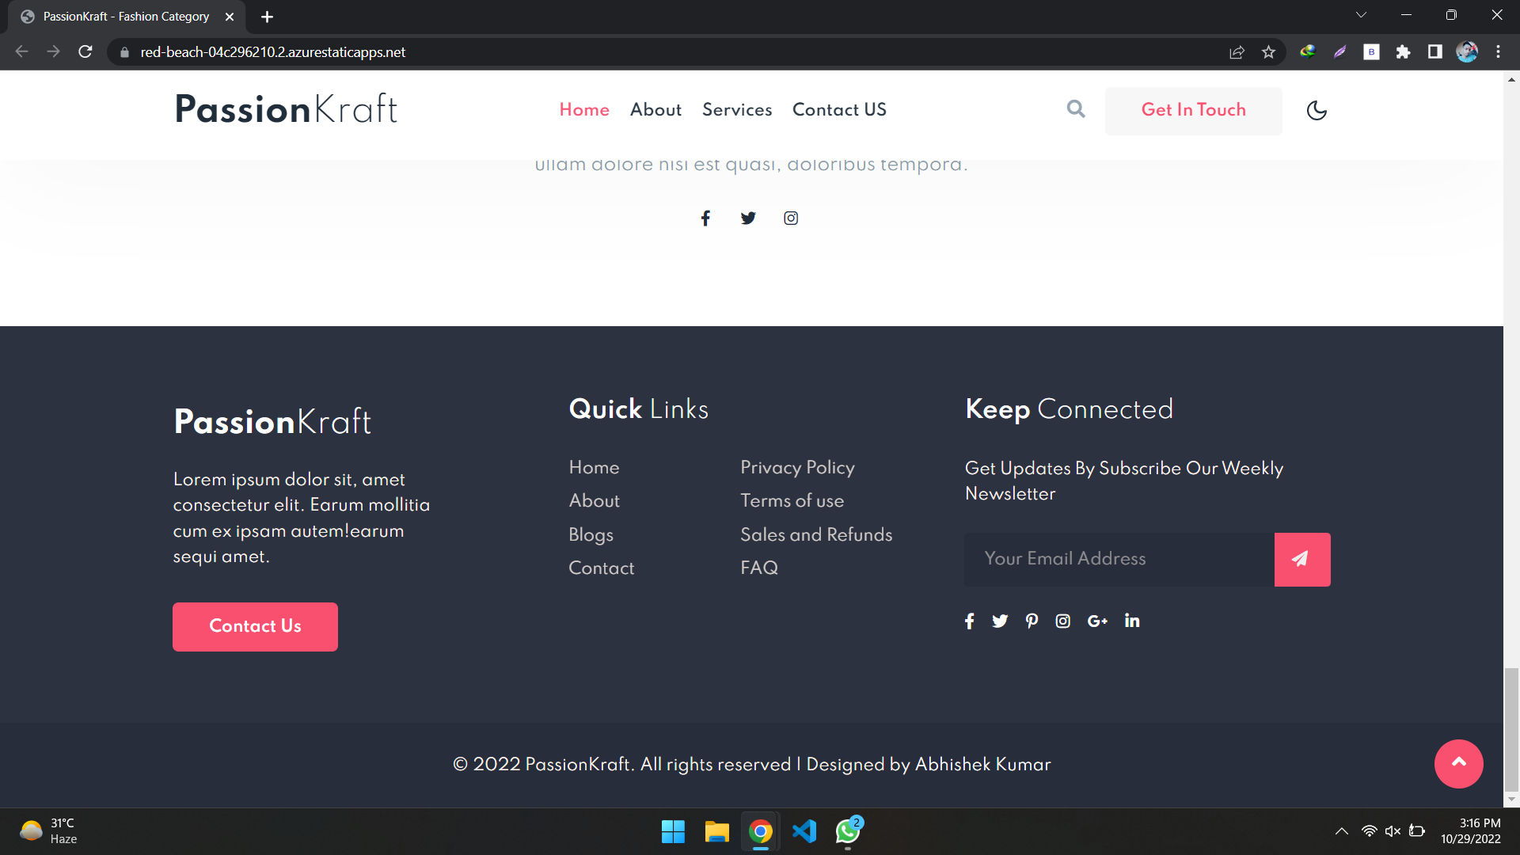The height and width of the screenshot is (855, 1520).
Task: Click the Twitter icon above the footer
Action: click(748, 218)
